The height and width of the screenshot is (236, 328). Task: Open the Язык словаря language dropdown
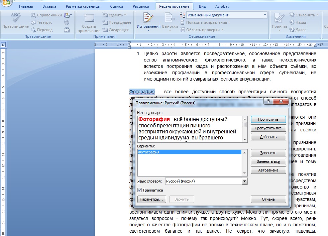[x=244, y=181]
